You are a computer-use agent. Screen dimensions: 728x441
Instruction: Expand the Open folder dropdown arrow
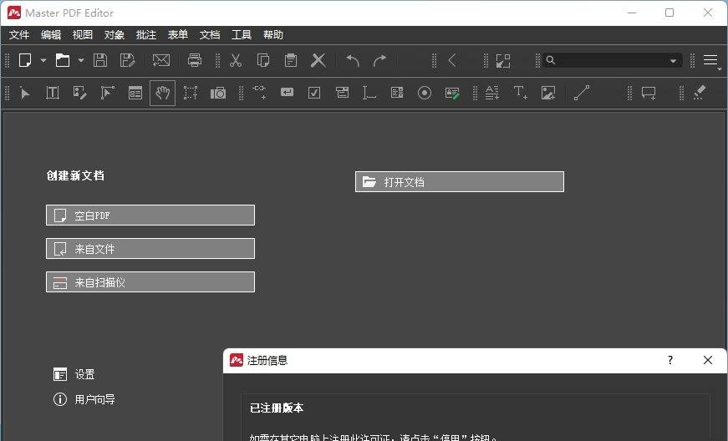tap(81, 60)
